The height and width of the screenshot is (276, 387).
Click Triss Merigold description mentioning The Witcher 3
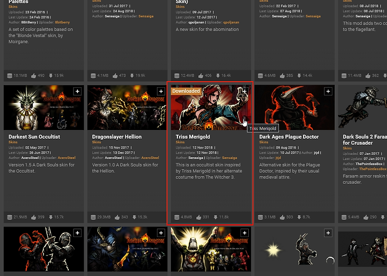click(x=209, y=171)
